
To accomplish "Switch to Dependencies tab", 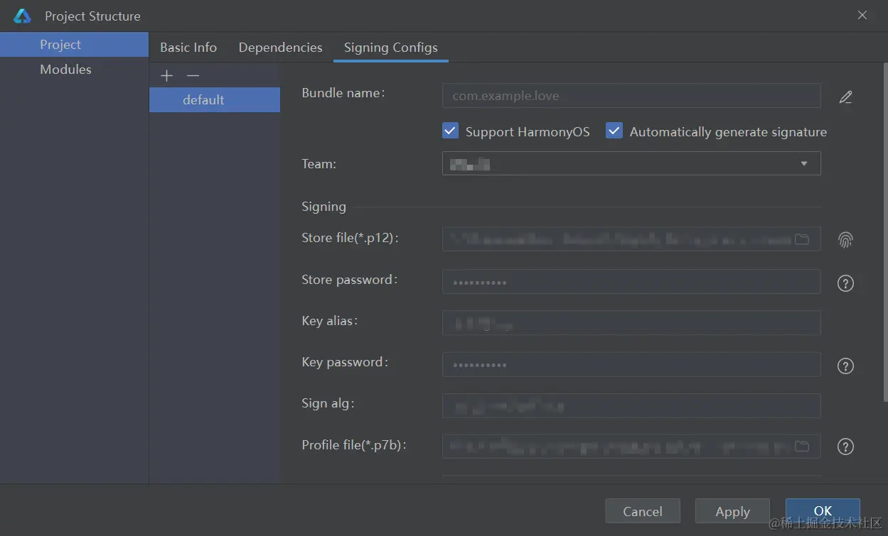I will [280, 48].
